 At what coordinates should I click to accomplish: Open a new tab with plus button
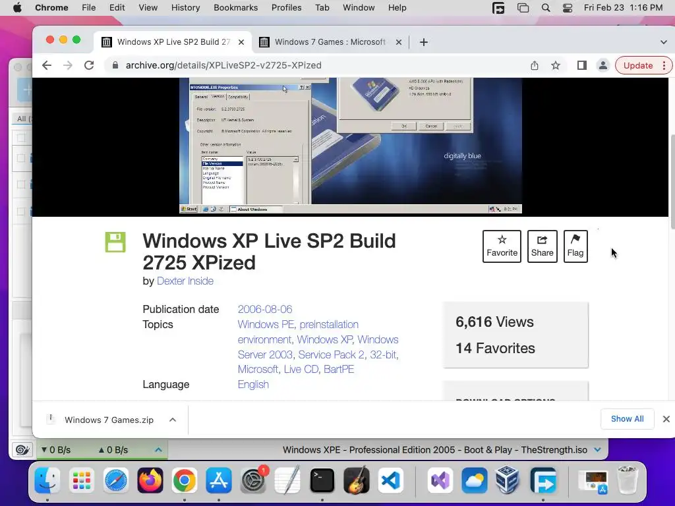coord(424,42)
